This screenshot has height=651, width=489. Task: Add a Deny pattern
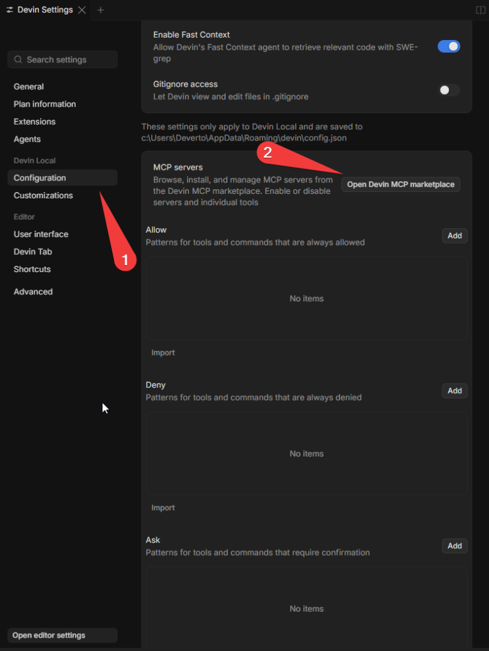[x=455, y=391]
